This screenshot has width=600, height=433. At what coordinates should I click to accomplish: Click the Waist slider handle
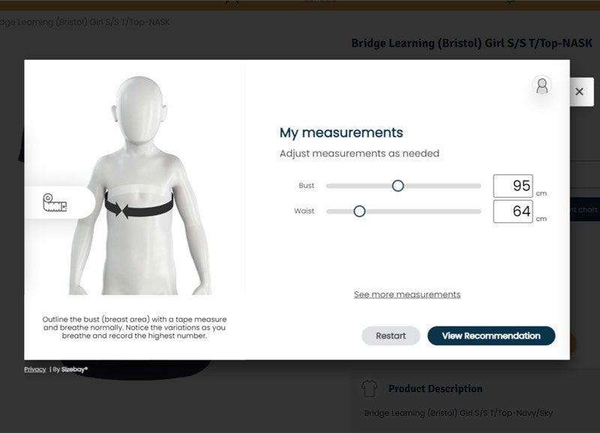(x=359, y=211)
